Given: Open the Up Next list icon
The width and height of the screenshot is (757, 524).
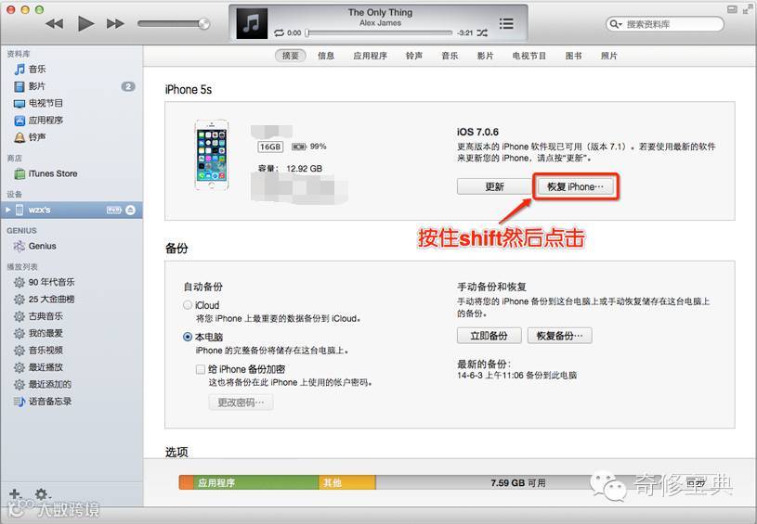Looking at the screenshot, I should [506, 23].
